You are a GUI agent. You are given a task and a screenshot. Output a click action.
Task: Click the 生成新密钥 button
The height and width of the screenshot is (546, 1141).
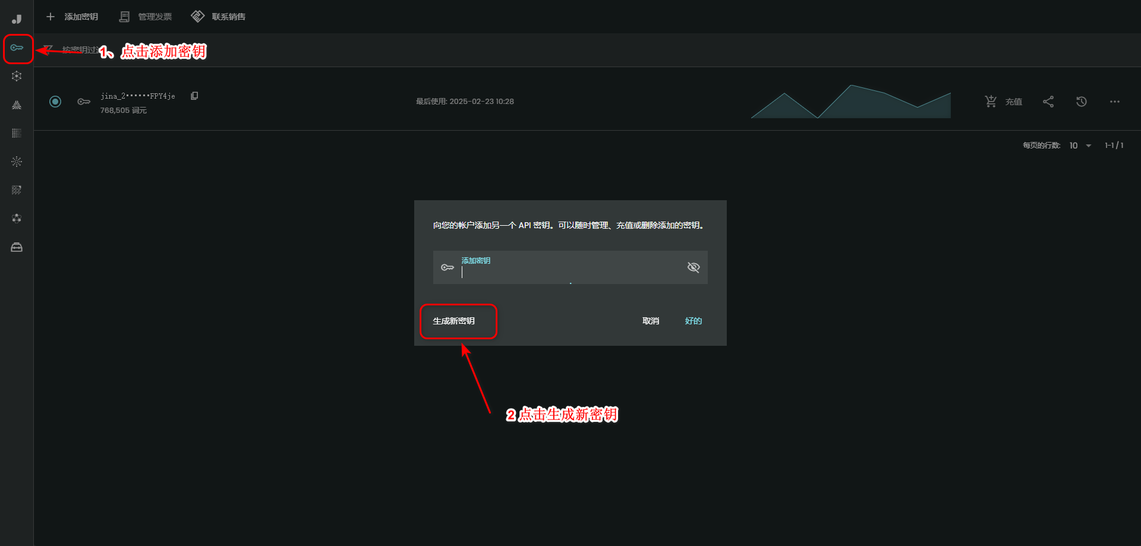click(454, 321)
